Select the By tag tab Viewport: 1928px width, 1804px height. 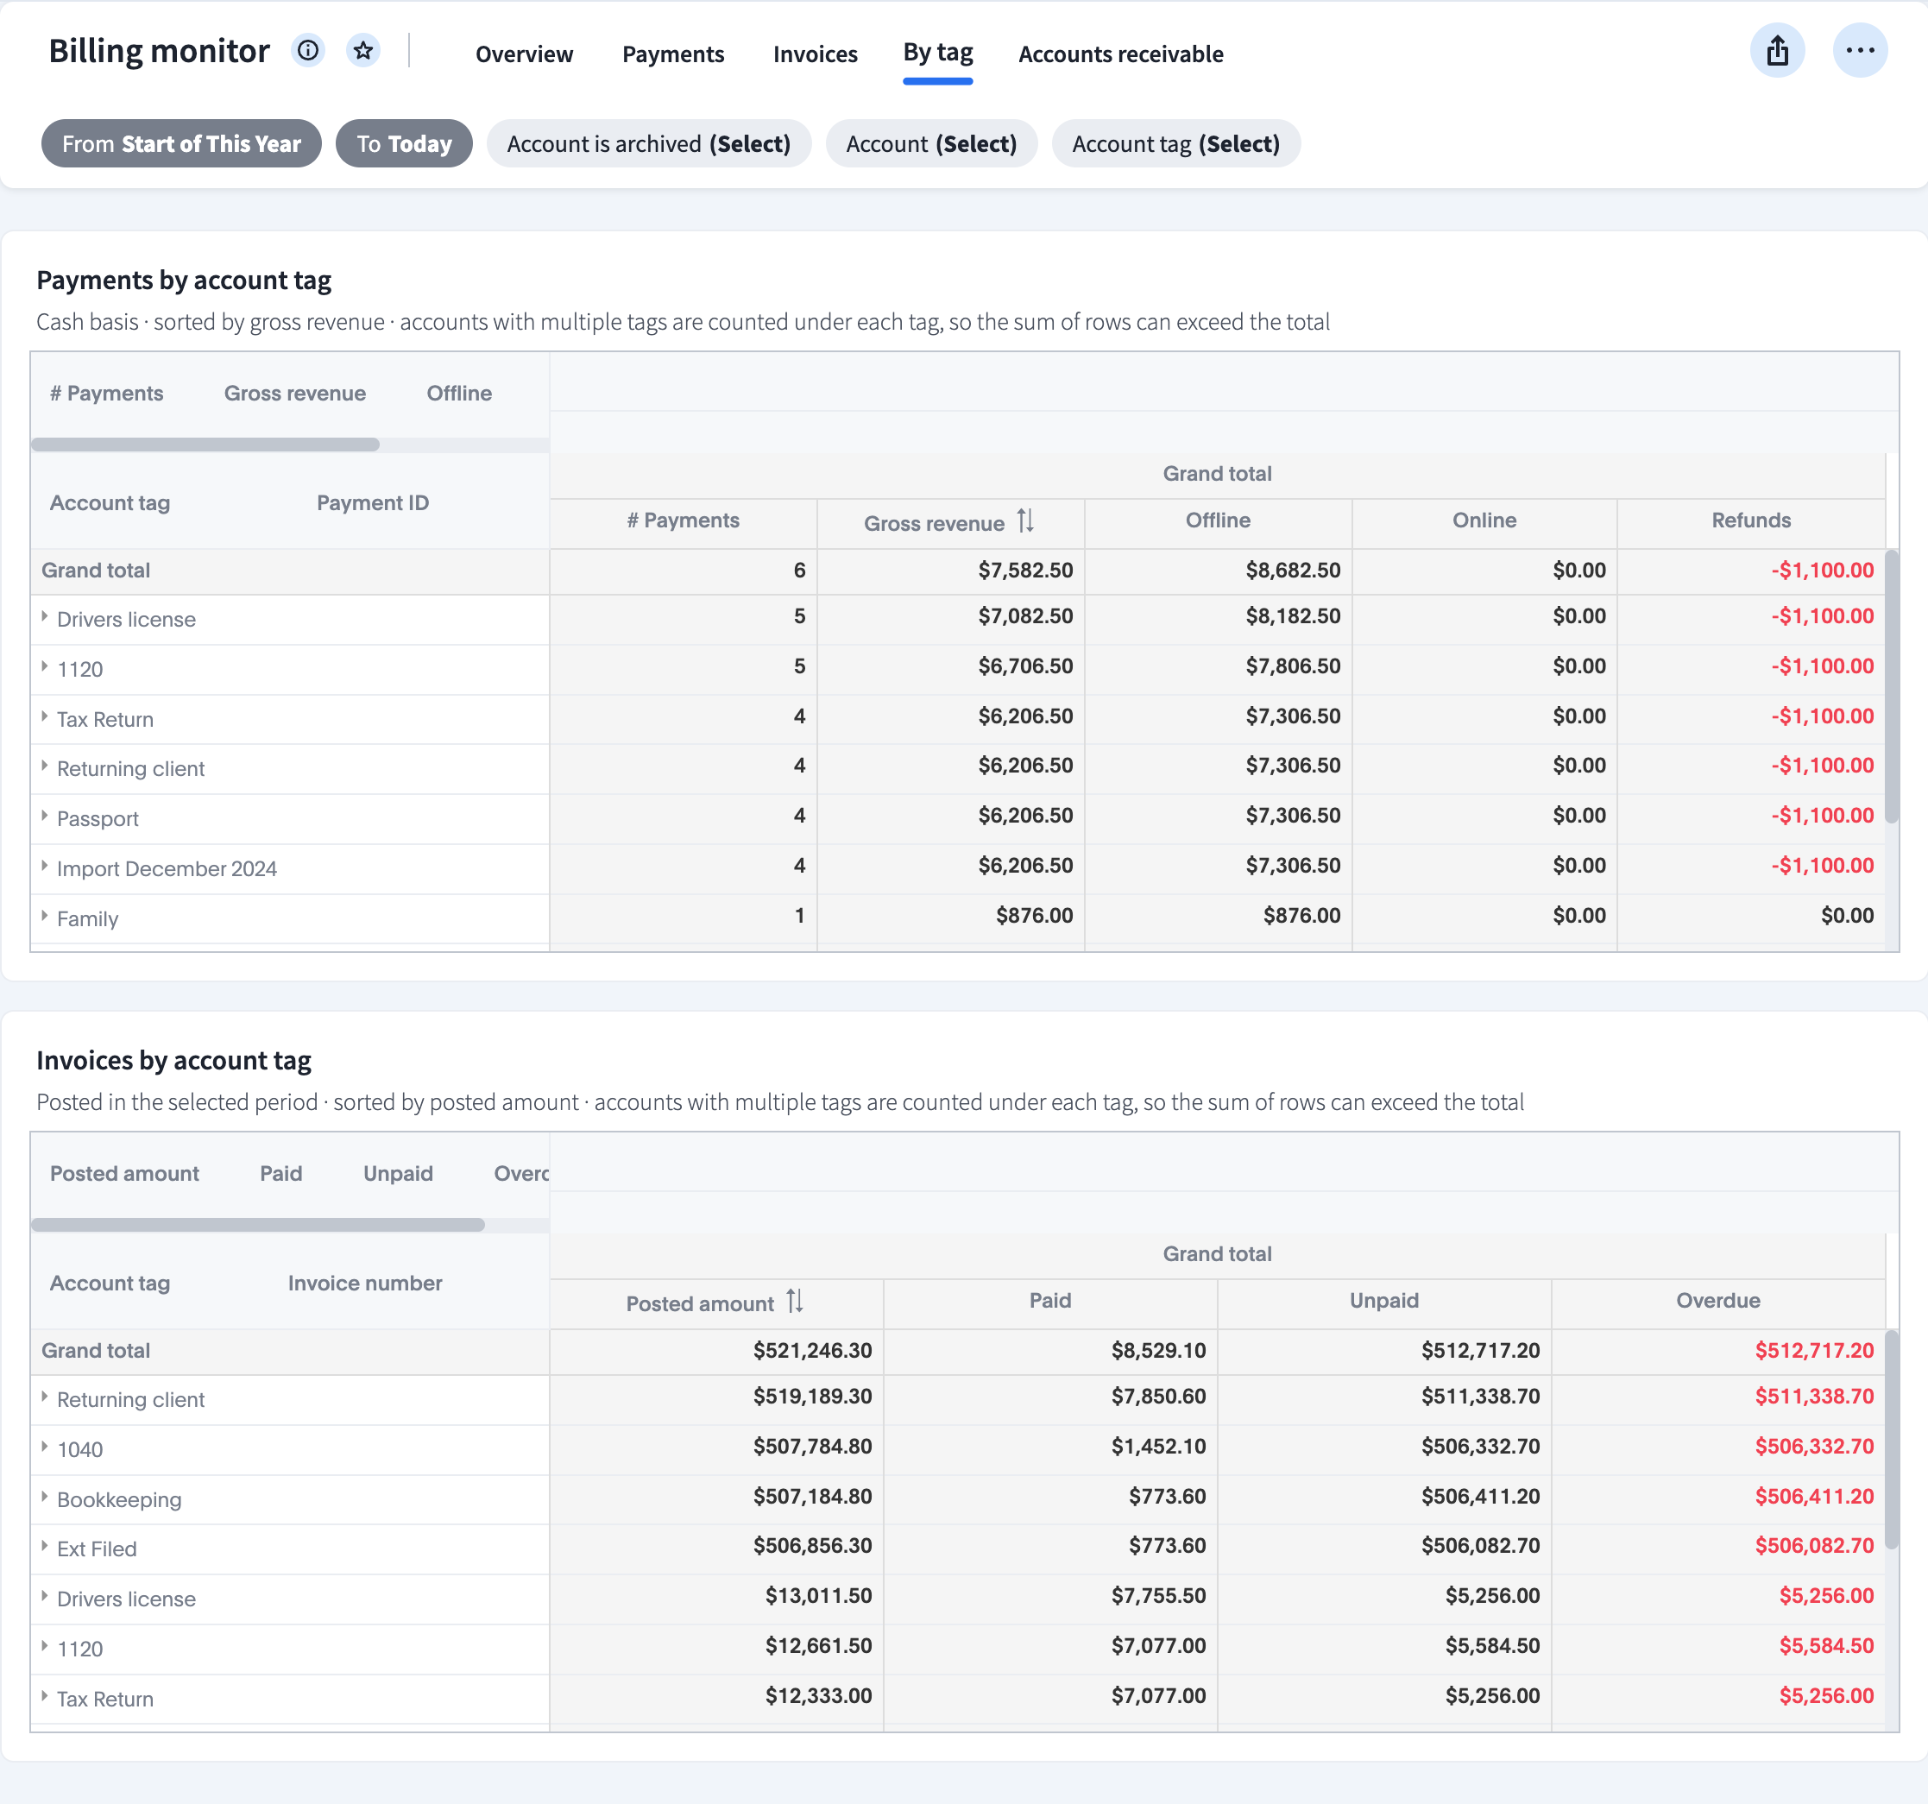(x=938, y=53)
